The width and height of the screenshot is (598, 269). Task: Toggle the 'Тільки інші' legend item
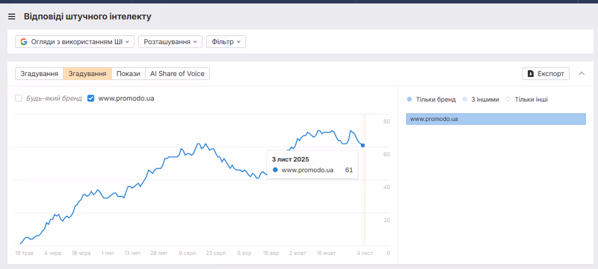[527, 99]
